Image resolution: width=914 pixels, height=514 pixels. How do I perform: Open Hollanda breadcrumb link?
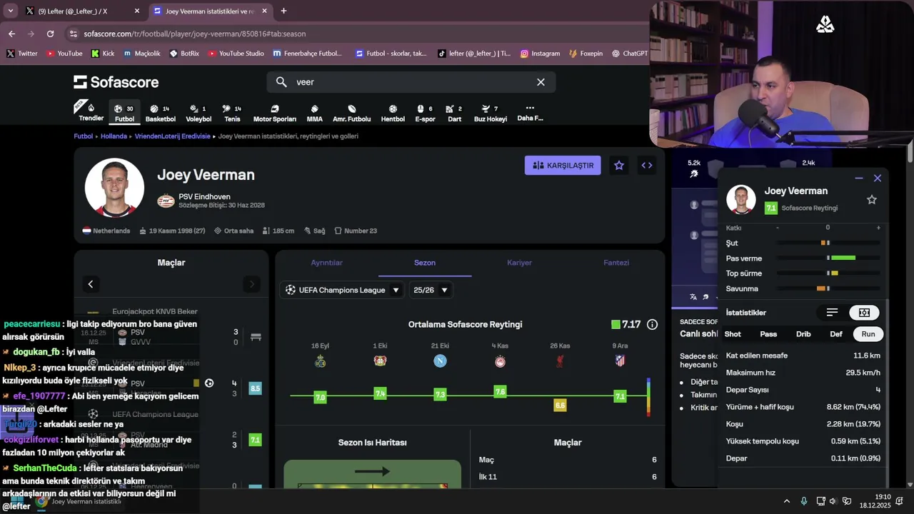click(114, 136)
